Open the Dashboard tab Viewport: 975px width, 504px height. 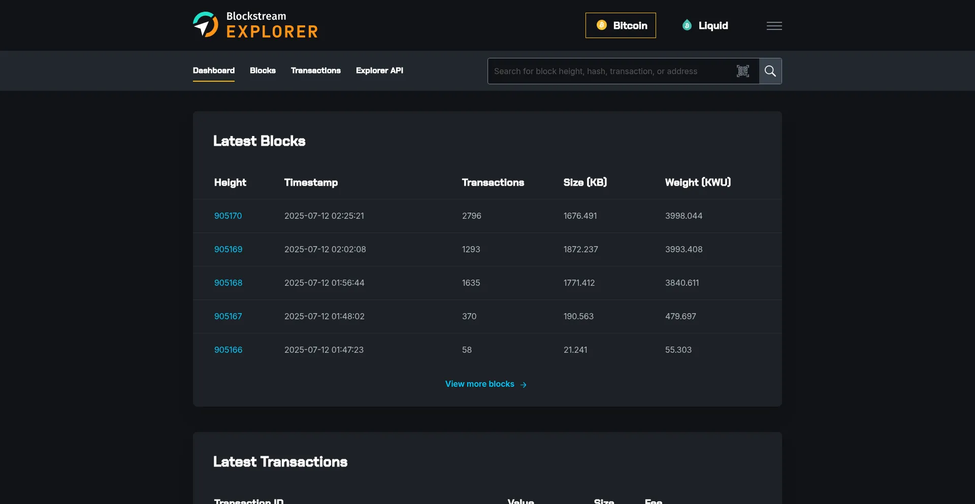[214, 71]
